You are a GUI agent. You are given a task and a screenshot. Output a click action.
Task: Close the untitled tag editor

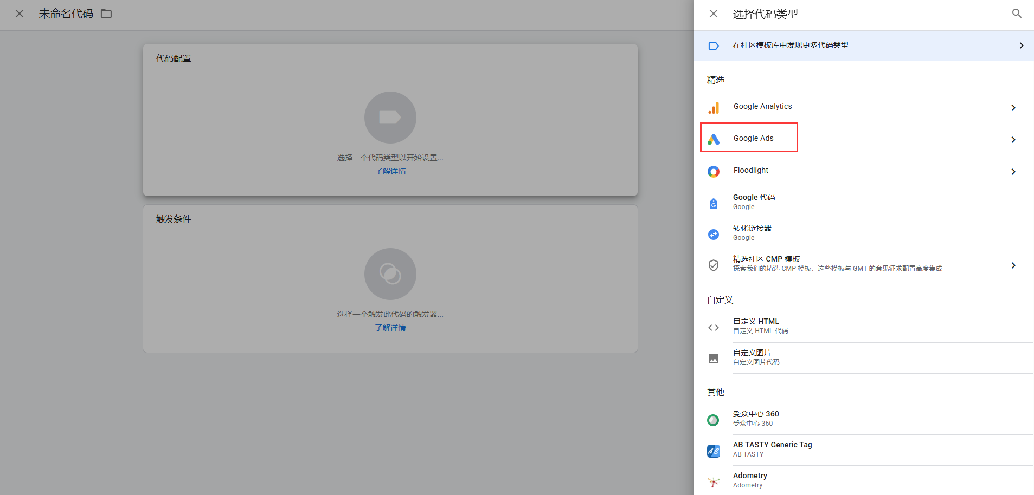[x=20, y=14]
